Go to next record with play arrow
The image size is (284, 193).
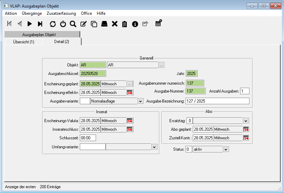coord(30,24)
